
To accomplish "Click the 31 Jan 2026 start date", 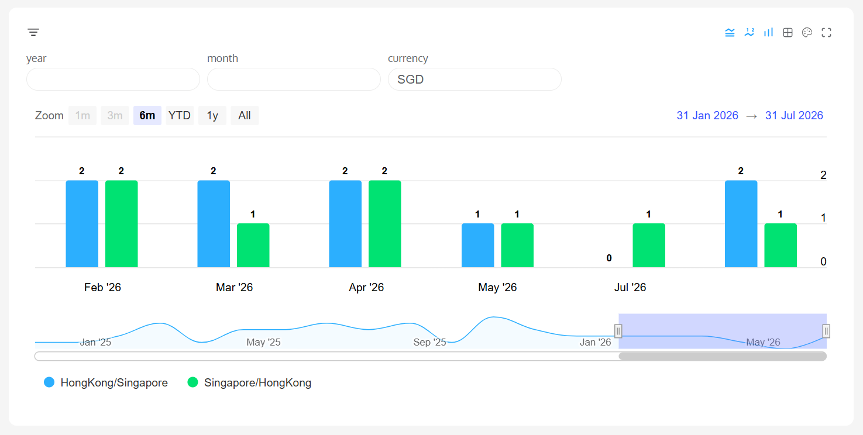I will point(707,116).
